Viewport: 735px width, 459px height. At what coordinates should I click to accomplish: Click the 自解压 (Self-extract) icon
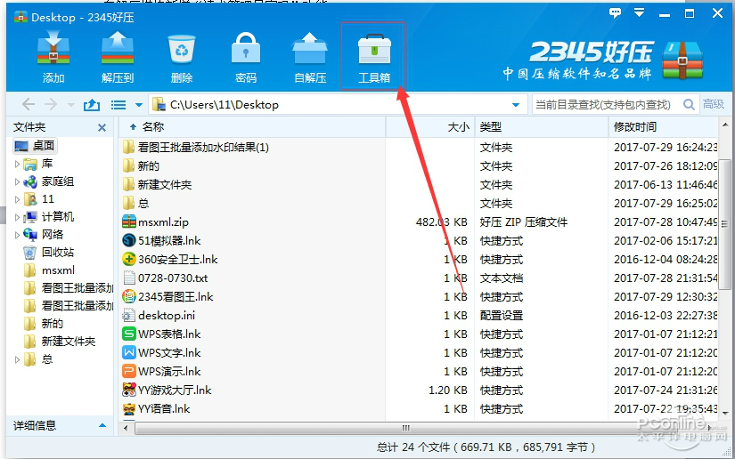pos(310,48)
